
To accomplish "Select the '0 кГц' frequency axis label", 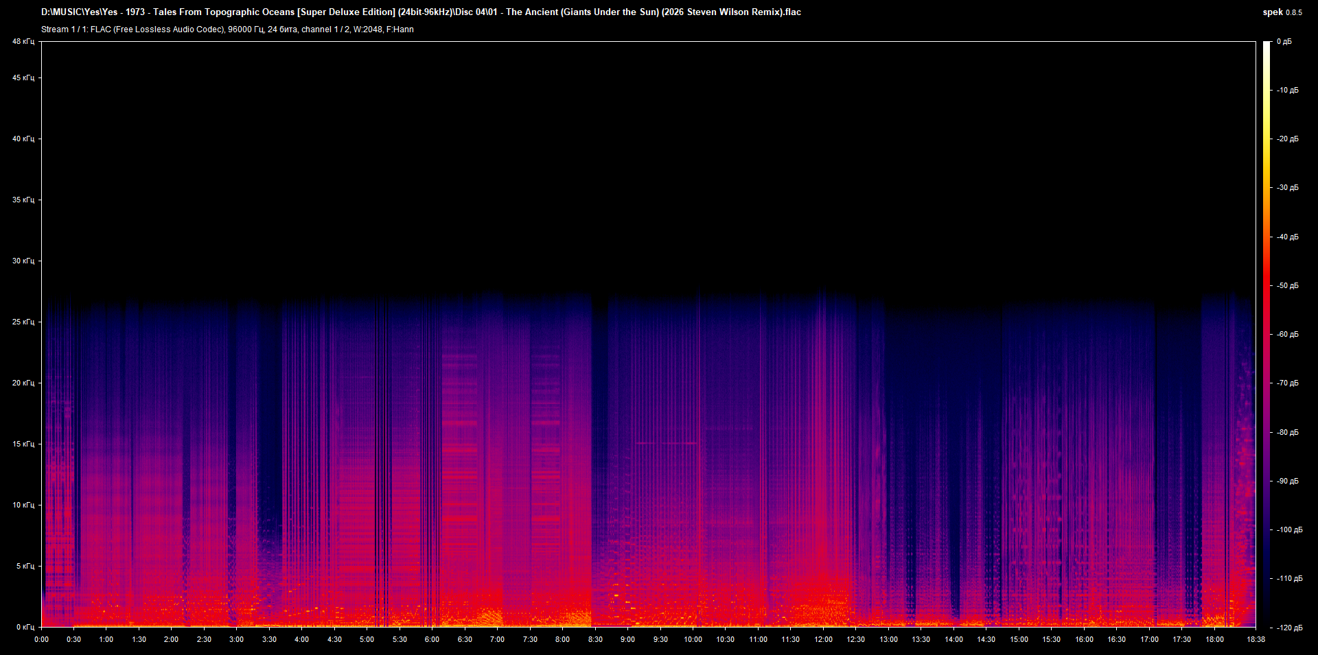I will coord(25,628).
